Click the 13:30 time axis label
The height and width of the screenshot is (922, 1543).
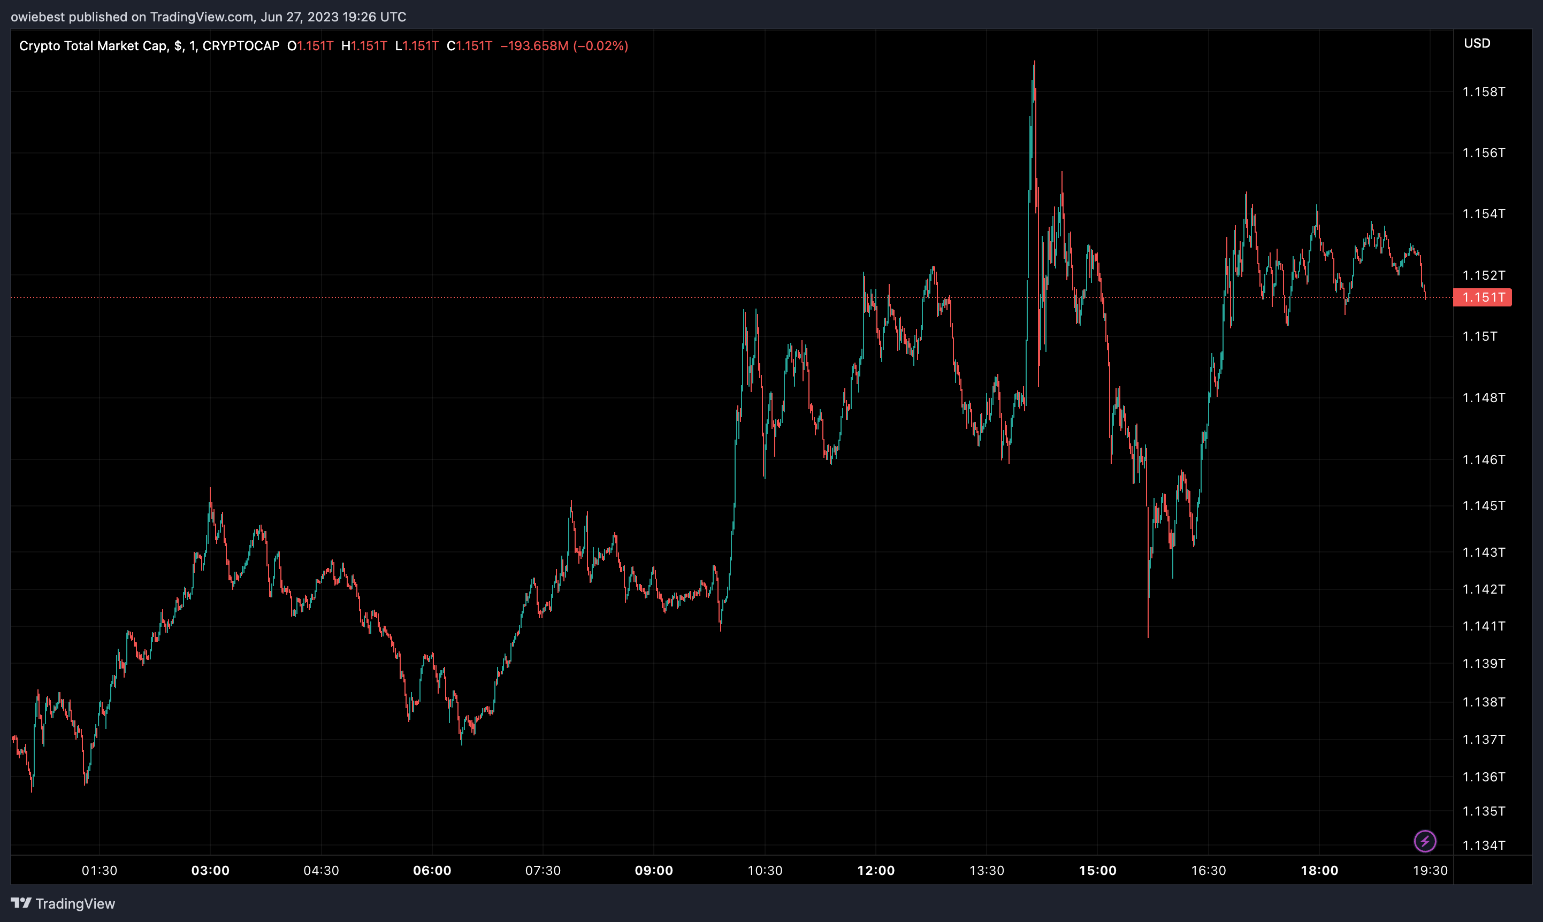[987, 871]
